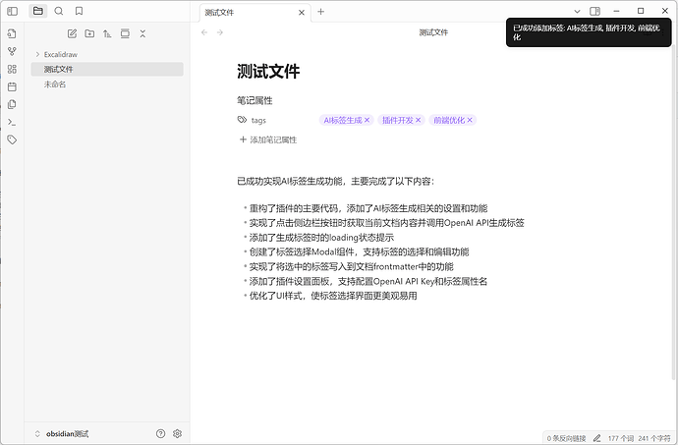Click 0 条反向链接 in status bar

click(x=566, y=438)
